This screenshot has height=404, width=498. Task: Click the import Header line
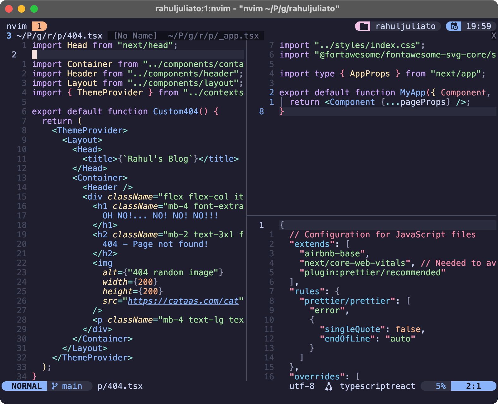point(138,74)
